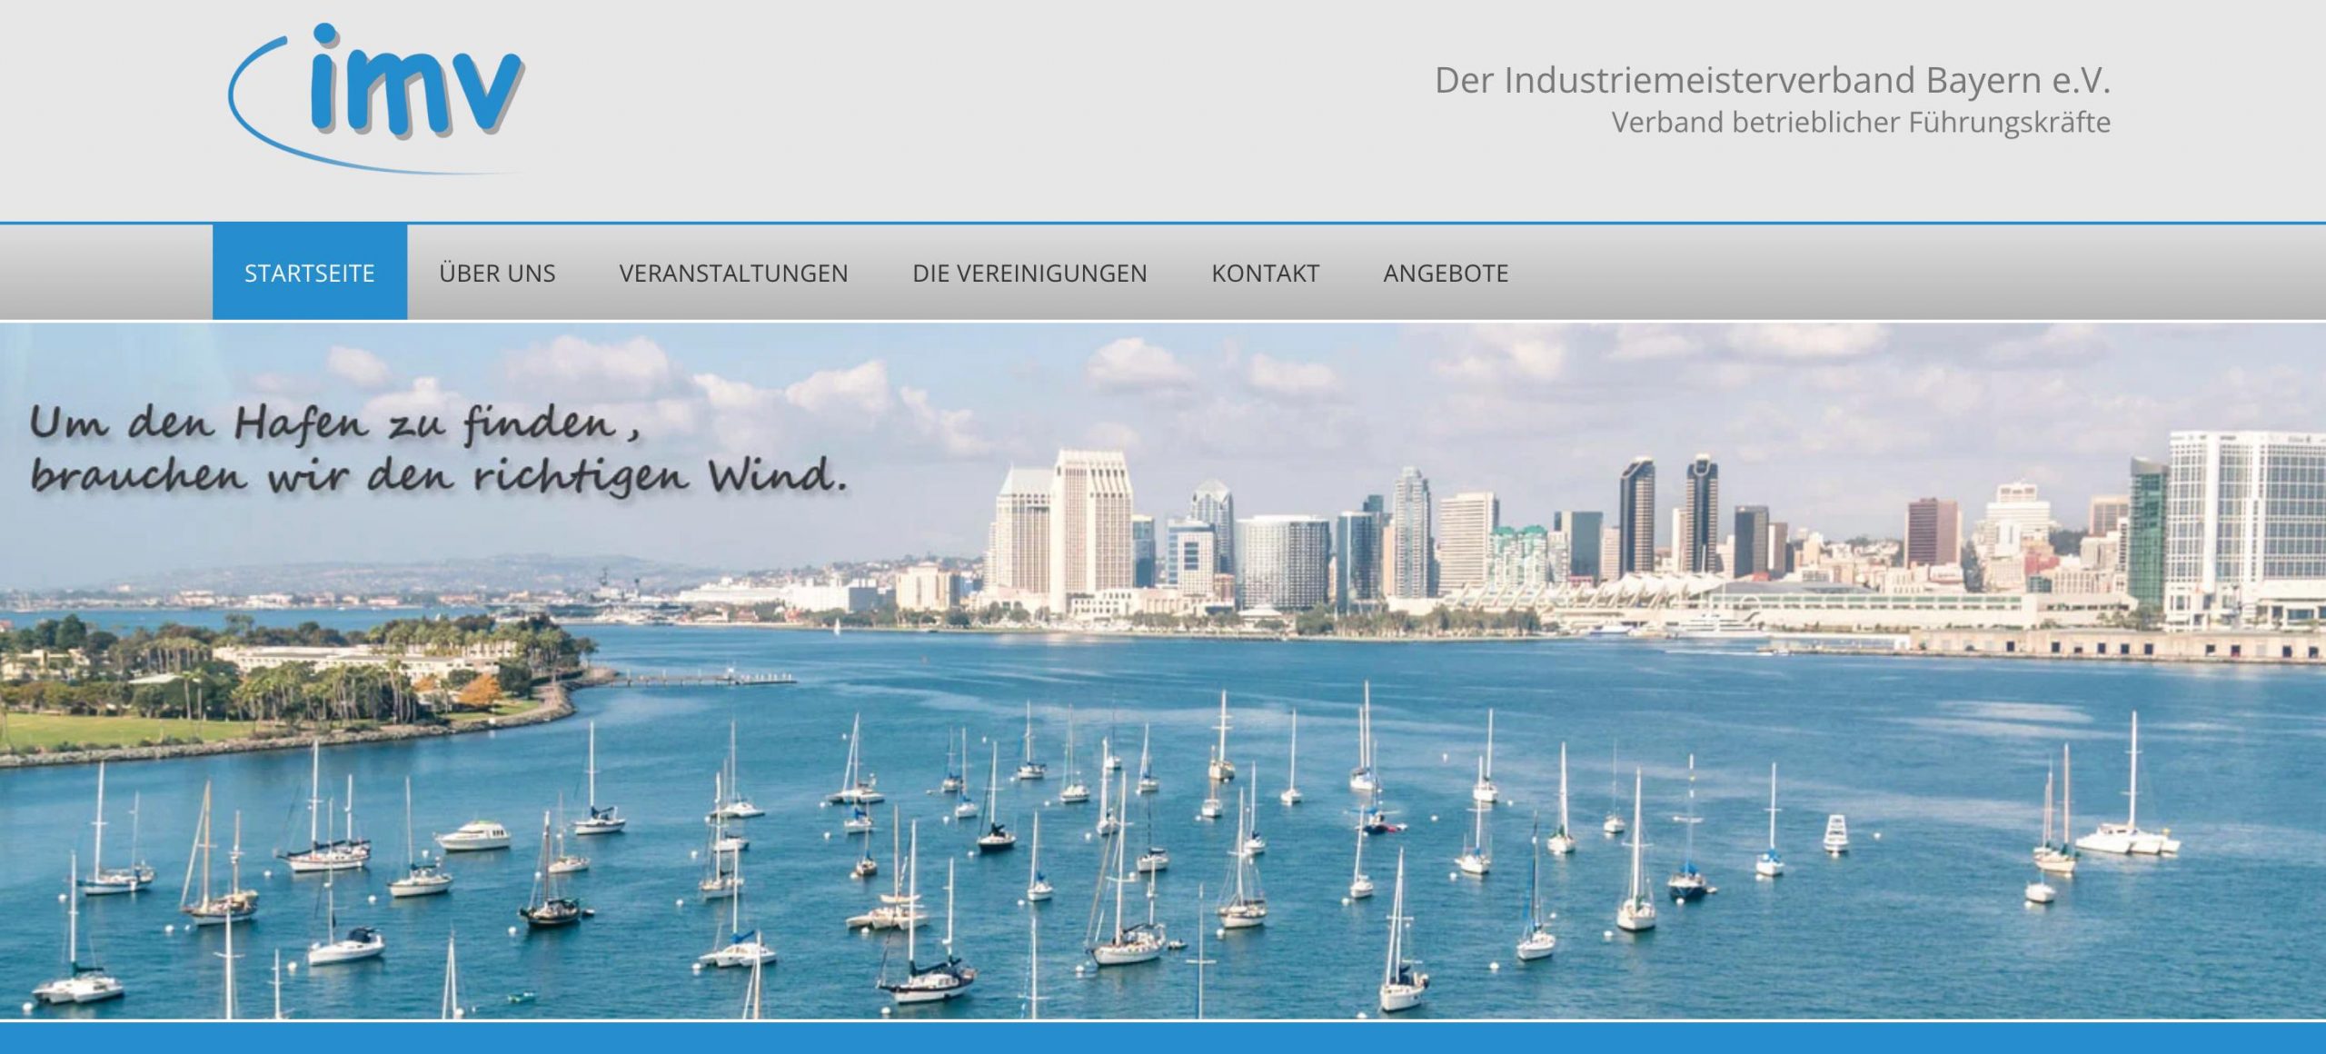Click the subtitle Verband betrieblicher Führungskräfte

point(1860,122)
